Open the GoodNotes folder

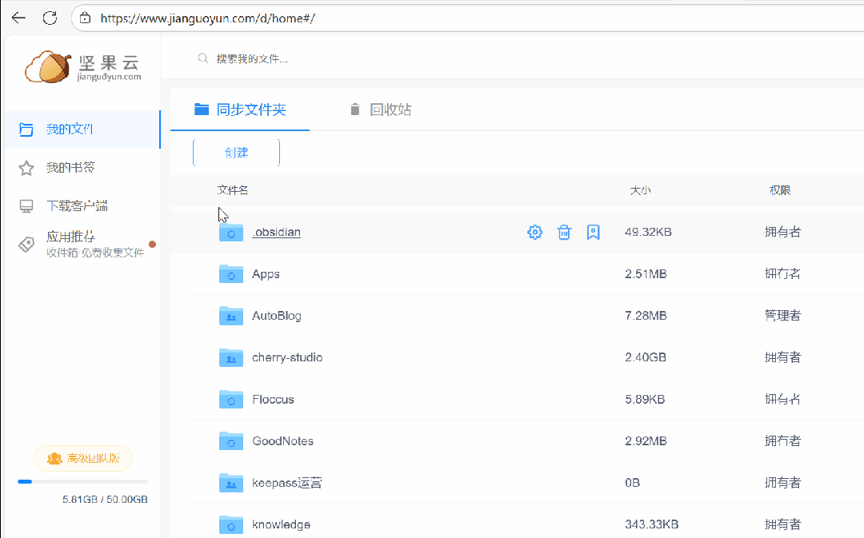(x=282, y=441)
